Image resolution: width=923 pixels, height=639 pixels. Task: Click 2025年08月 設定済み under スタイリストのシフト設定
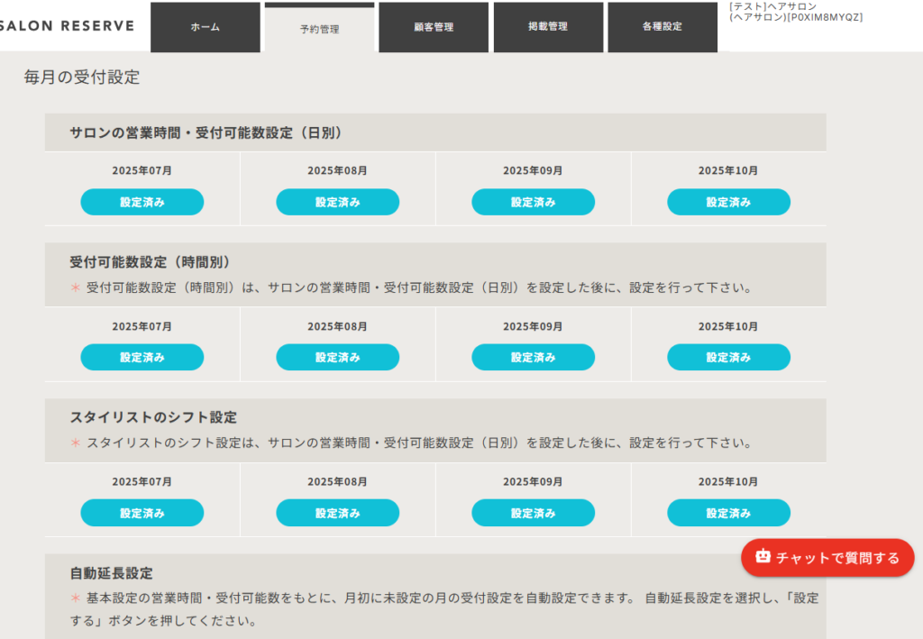[337, 513]
